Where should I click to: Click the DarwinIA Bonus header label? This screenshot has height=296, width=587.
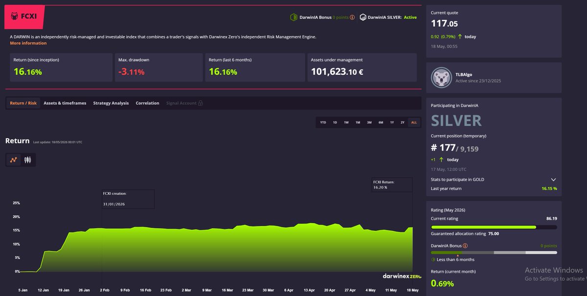[x=315, y=17]
